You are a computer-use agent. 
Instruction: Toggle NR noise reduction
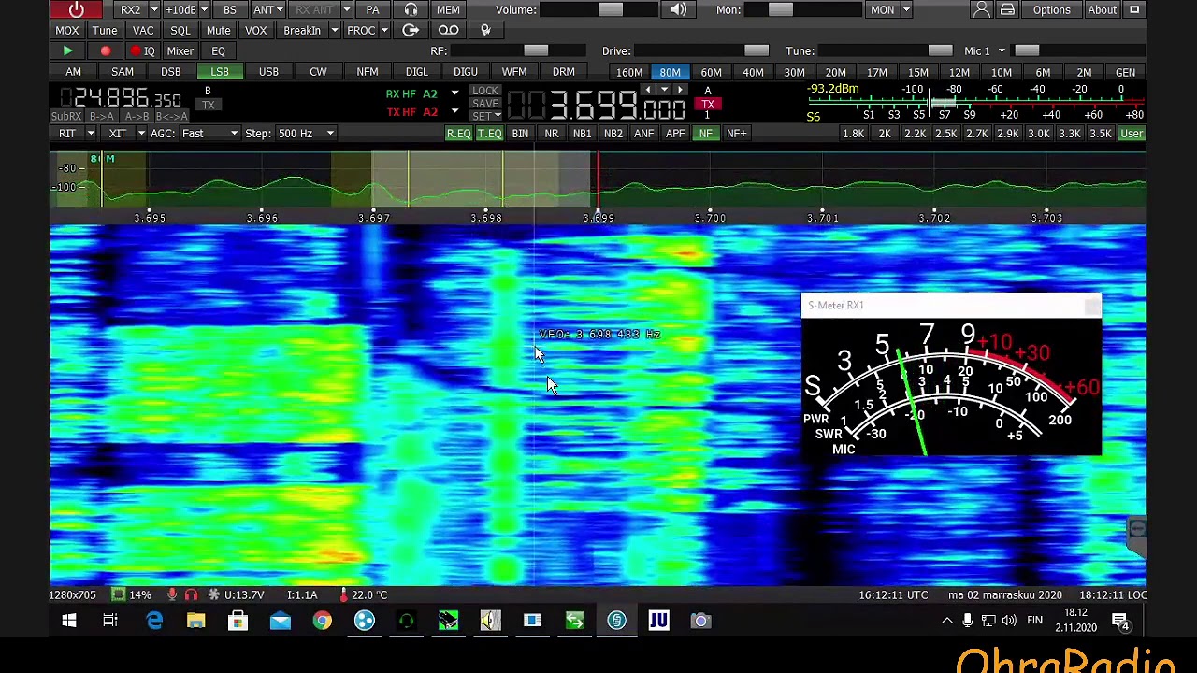coord(552,134)
